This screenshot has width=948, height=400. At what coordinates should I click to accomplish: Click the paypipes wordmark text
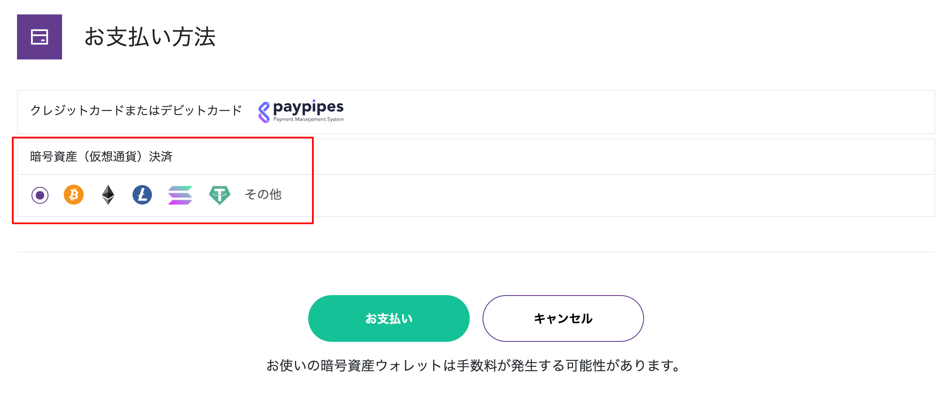[308, 107]
